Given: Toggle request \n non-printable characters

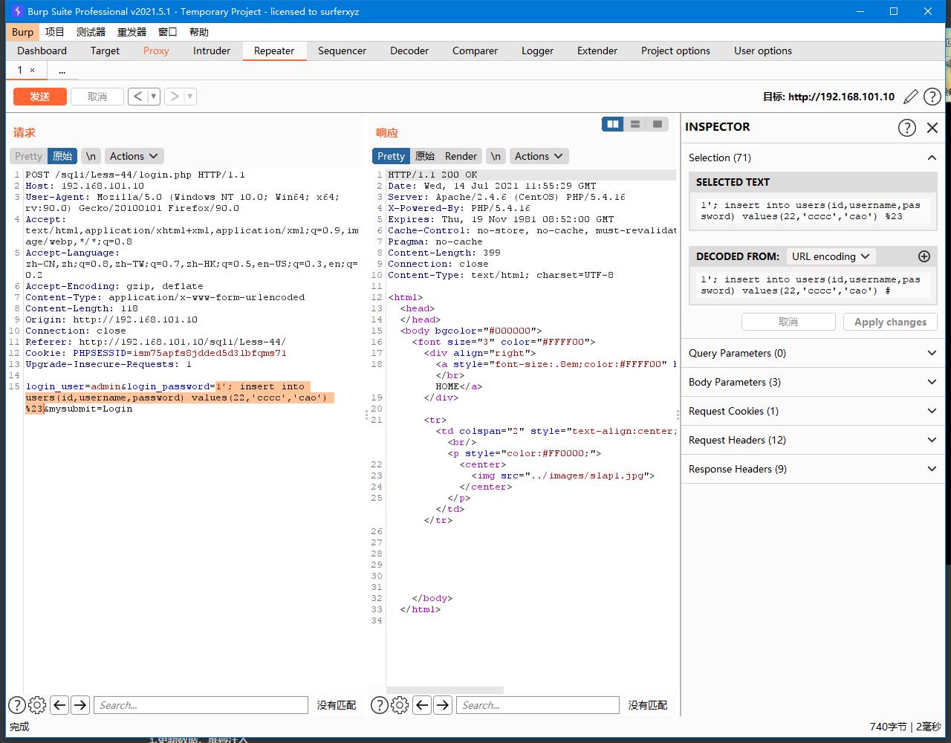Looking at the screenshot, I should click(x=91, y=156).
